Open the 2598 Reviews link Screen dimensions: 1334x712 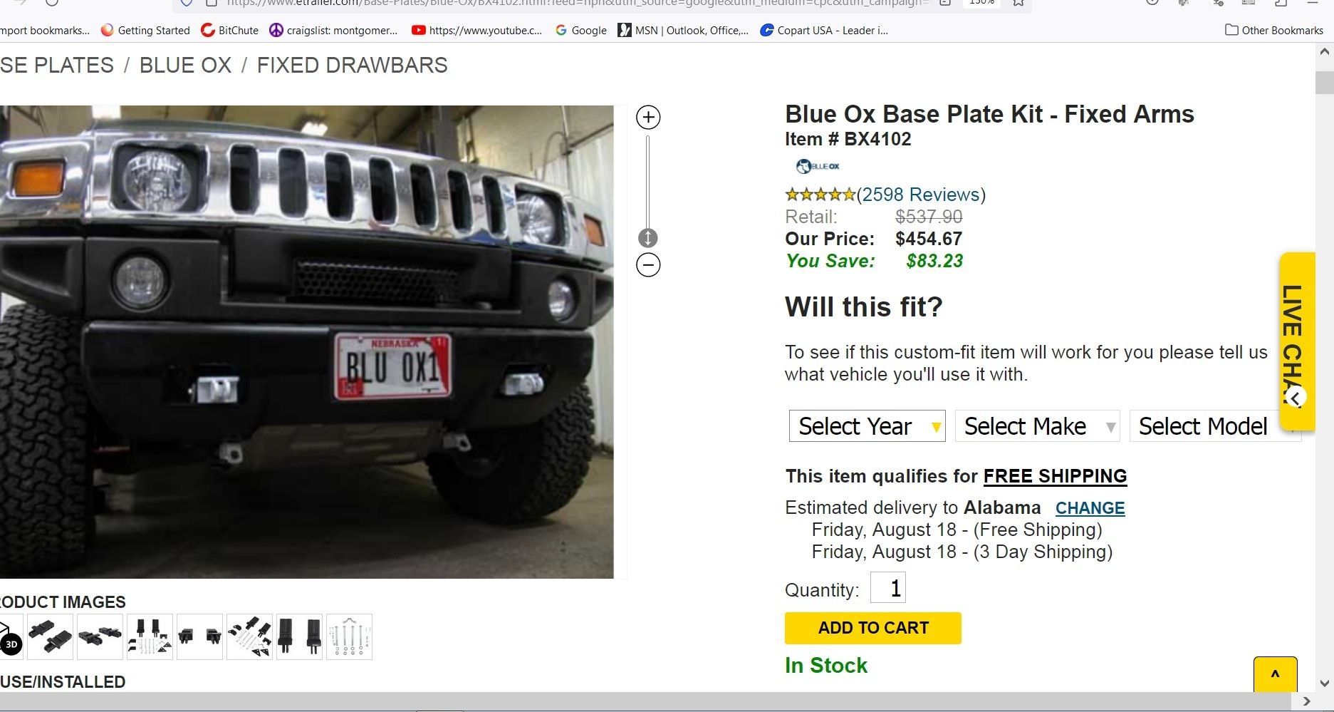pyautogui.click(x=921, y=195)
